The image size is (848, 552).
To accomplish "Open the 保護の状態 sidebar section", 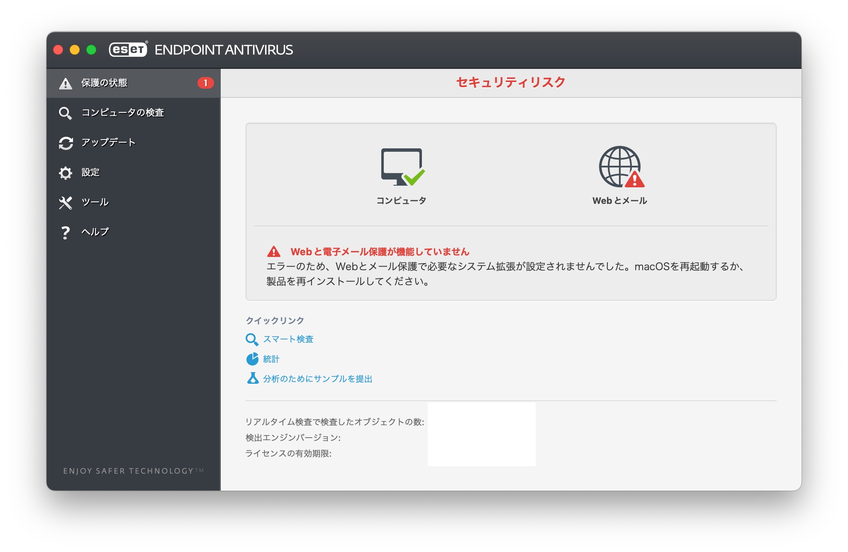I will click(104, 83).
